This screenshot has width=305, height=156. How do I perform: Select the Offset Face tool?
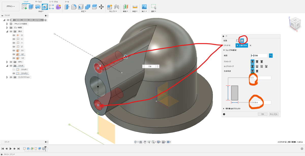click(94, 7)
